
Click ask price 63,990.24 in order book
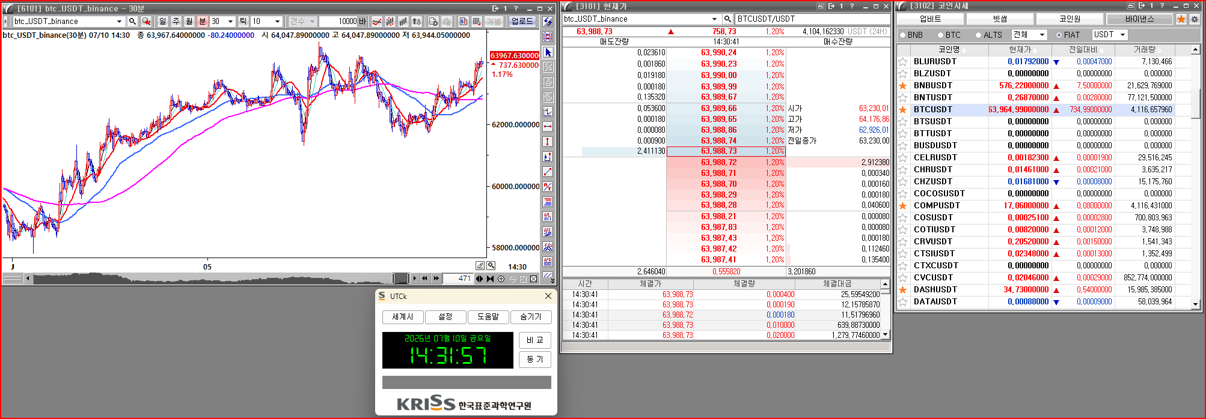tap(718, 52)
